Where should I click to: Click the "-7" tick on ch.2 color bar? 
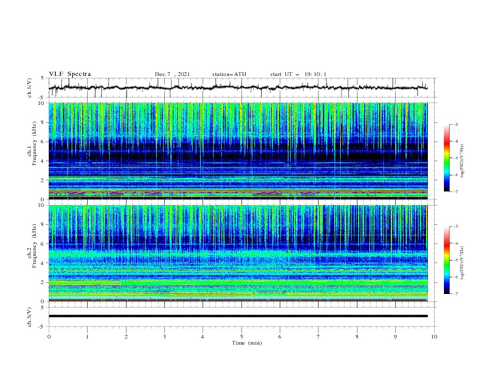(456, 293)
